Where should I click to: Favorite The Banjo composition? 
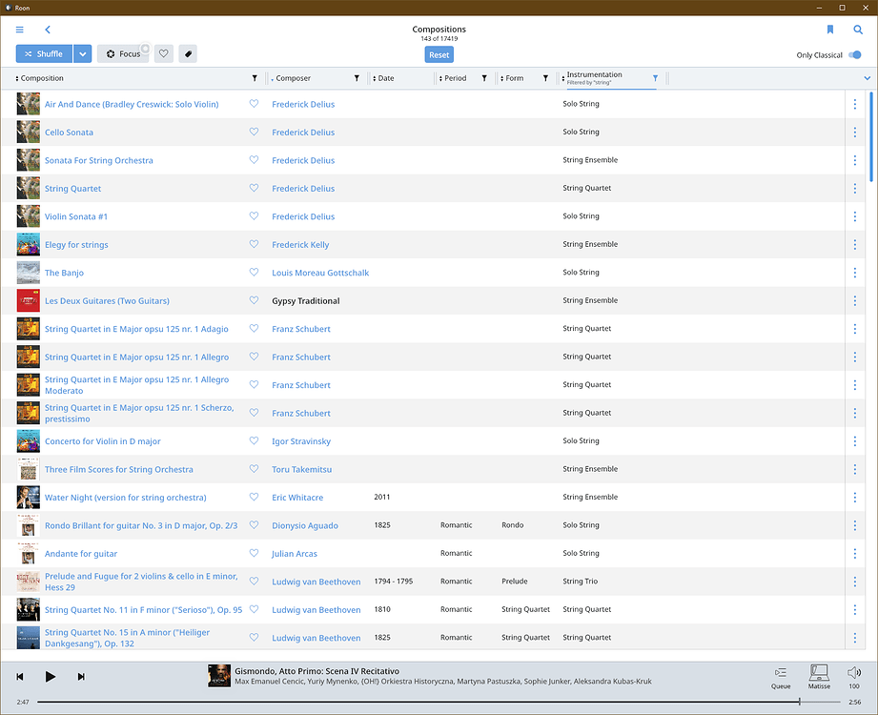point(254,273)
